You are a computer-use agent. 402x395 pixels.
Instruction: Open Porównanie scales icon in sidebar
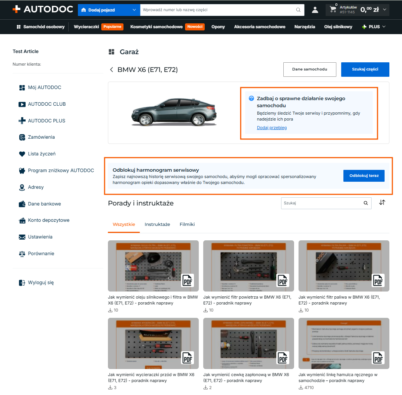tap(22, 254)
